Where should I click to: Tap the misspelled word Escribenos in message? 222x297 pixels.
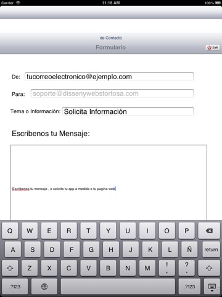[21, 189]
